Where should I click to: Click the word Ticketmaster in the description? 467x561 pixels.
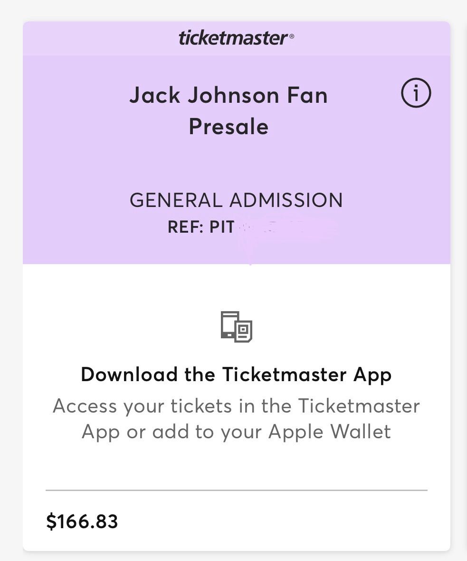pyautogui.click(x=359, y=406)
